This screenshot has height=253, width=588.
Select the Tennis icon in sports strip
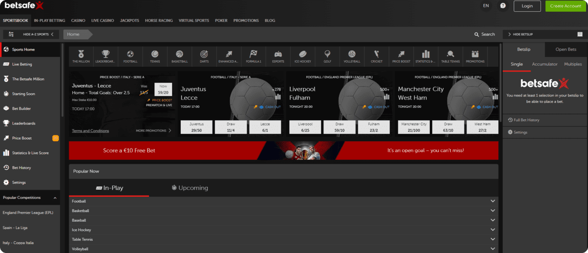coord(155,54)
